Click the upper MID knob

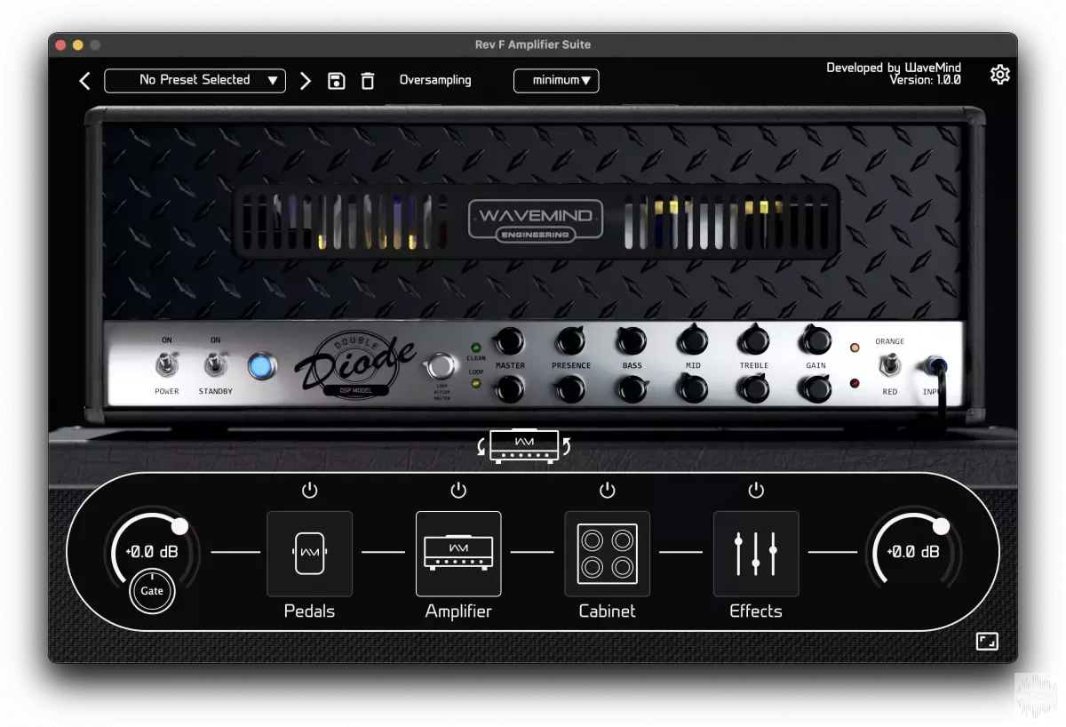click(693, 340)
